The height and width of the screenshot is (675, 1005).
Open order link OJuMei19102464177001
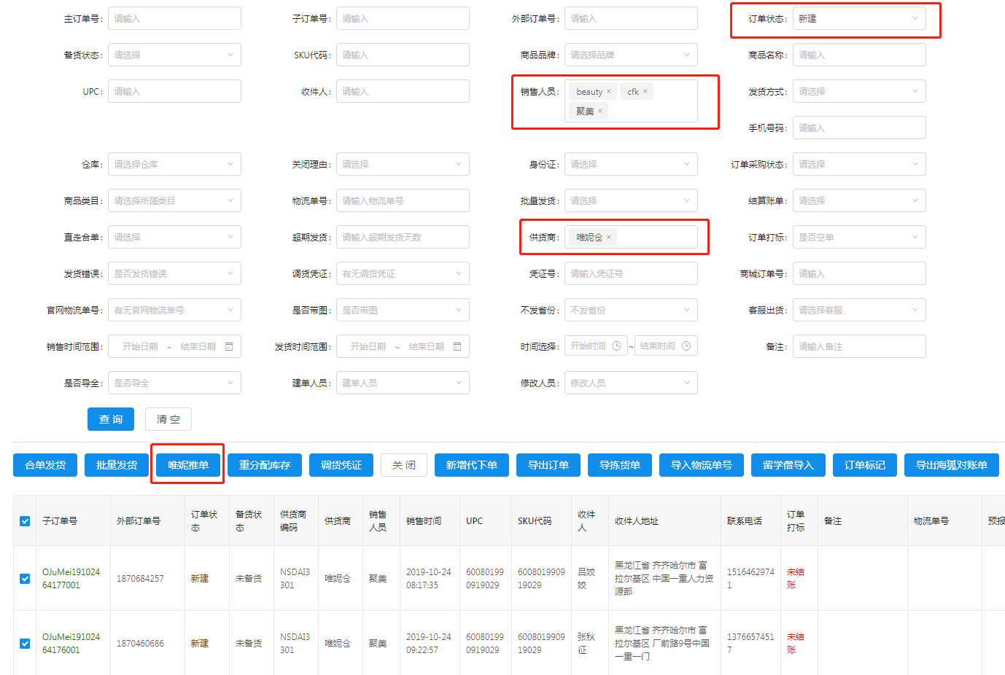pos(71,579)
